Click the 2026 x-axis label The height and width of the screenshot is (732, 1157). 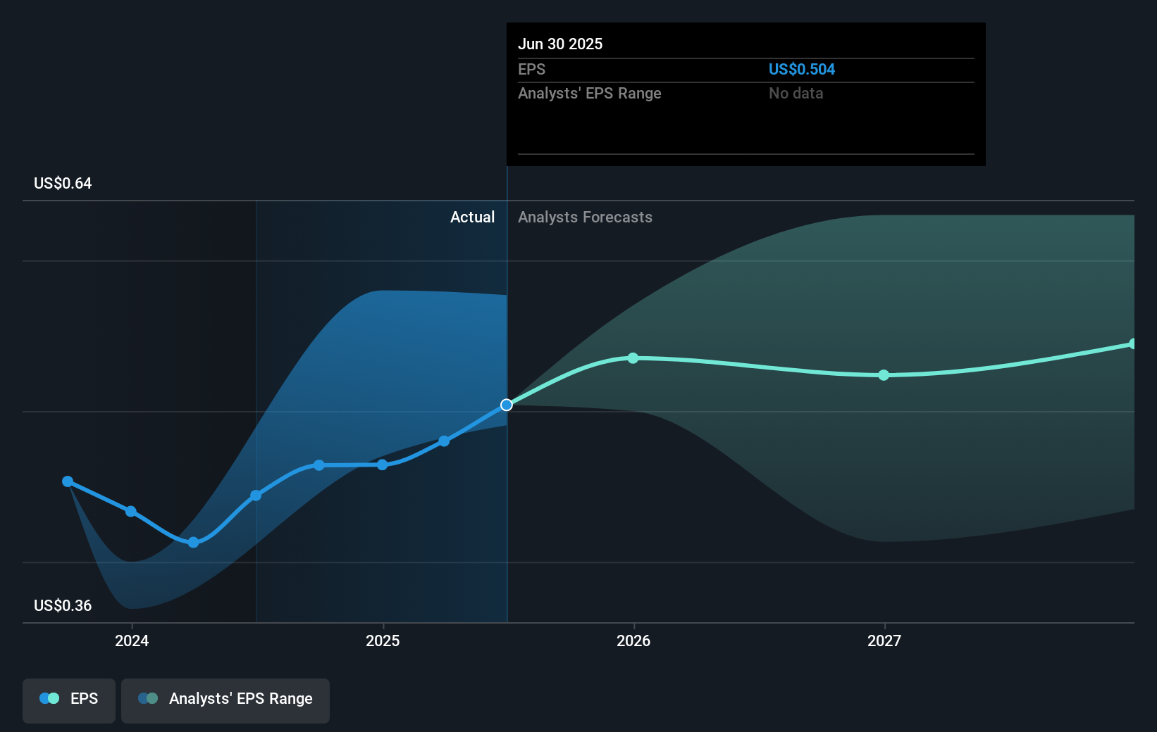(x=633, y=640)
